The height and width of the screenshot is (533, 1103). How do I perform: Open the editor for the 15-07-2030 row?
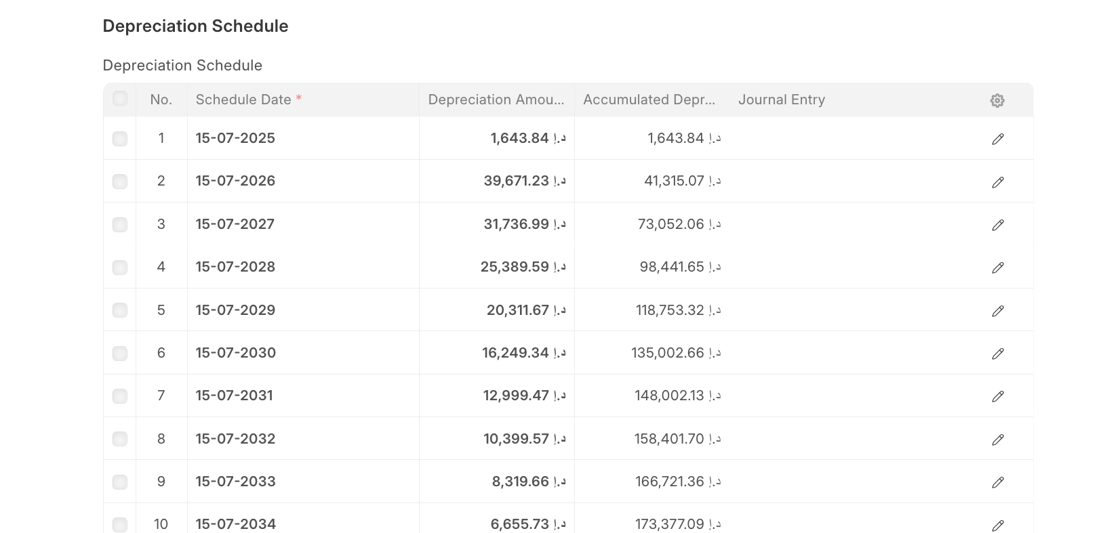[x=997, y=354]
